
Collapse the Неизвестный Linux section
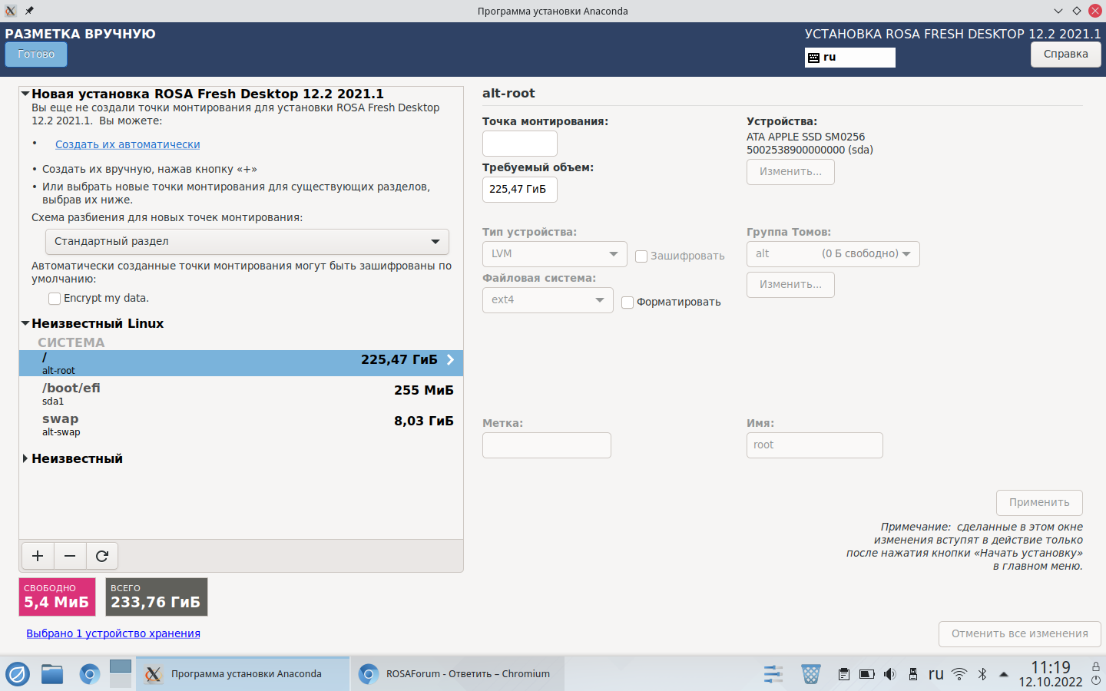(25, 323)
